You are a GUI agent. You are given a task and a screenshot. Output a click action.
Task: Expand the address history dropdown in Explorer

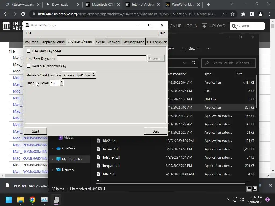(184, 63)
